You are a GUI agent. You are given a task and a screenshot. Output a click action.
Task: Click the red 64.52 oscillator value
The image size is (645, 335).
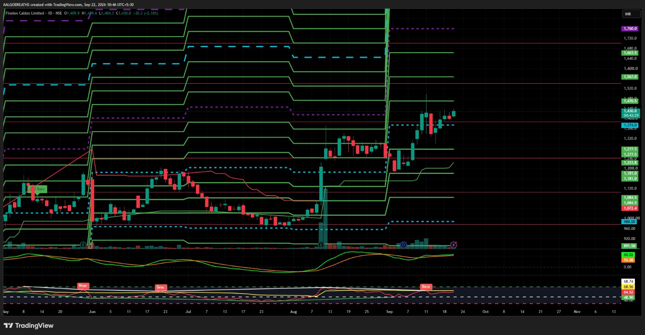coord(628,292)
